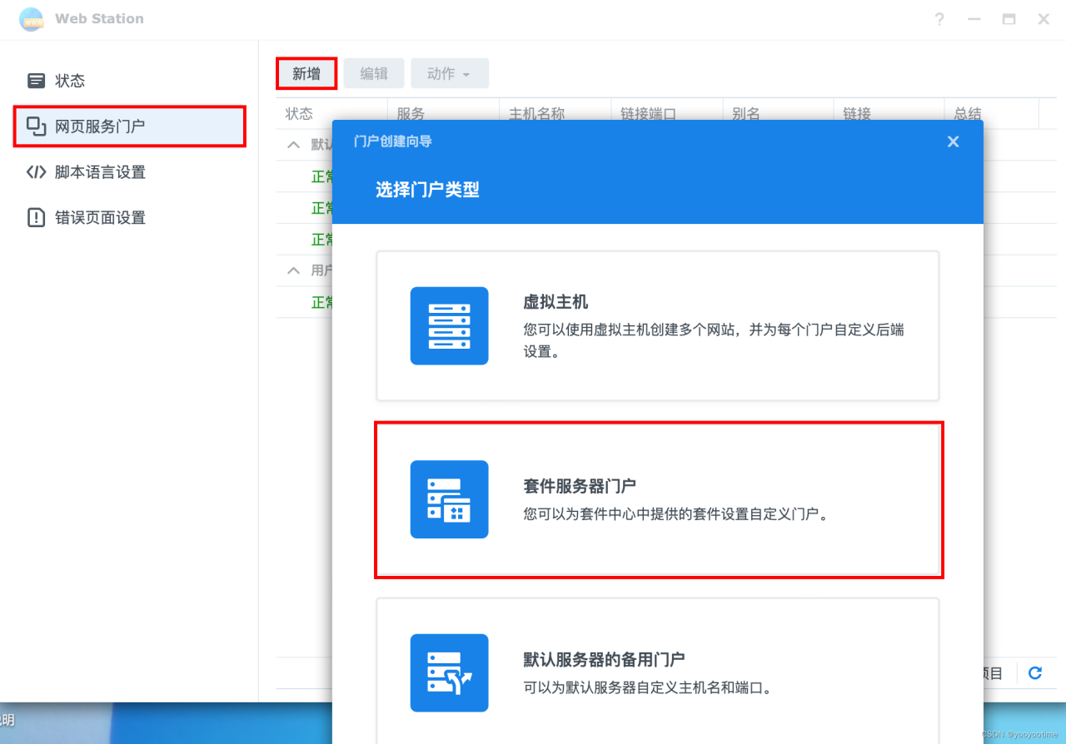1066x744 pixels.
Task: Collapse the 用户 group row
Action: click(293, 270)
